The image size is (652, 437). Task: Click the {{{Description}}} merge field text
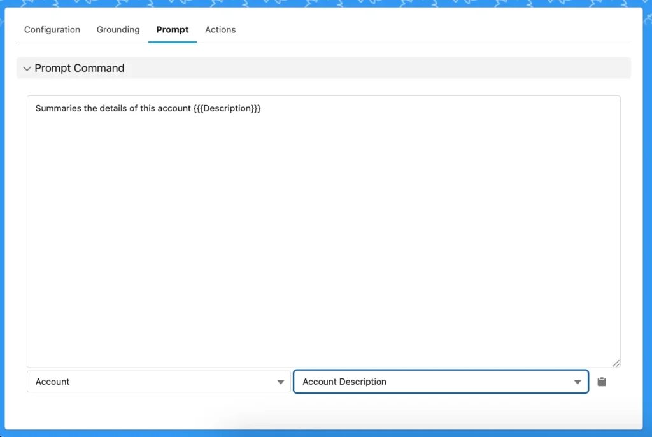(227, 108)
